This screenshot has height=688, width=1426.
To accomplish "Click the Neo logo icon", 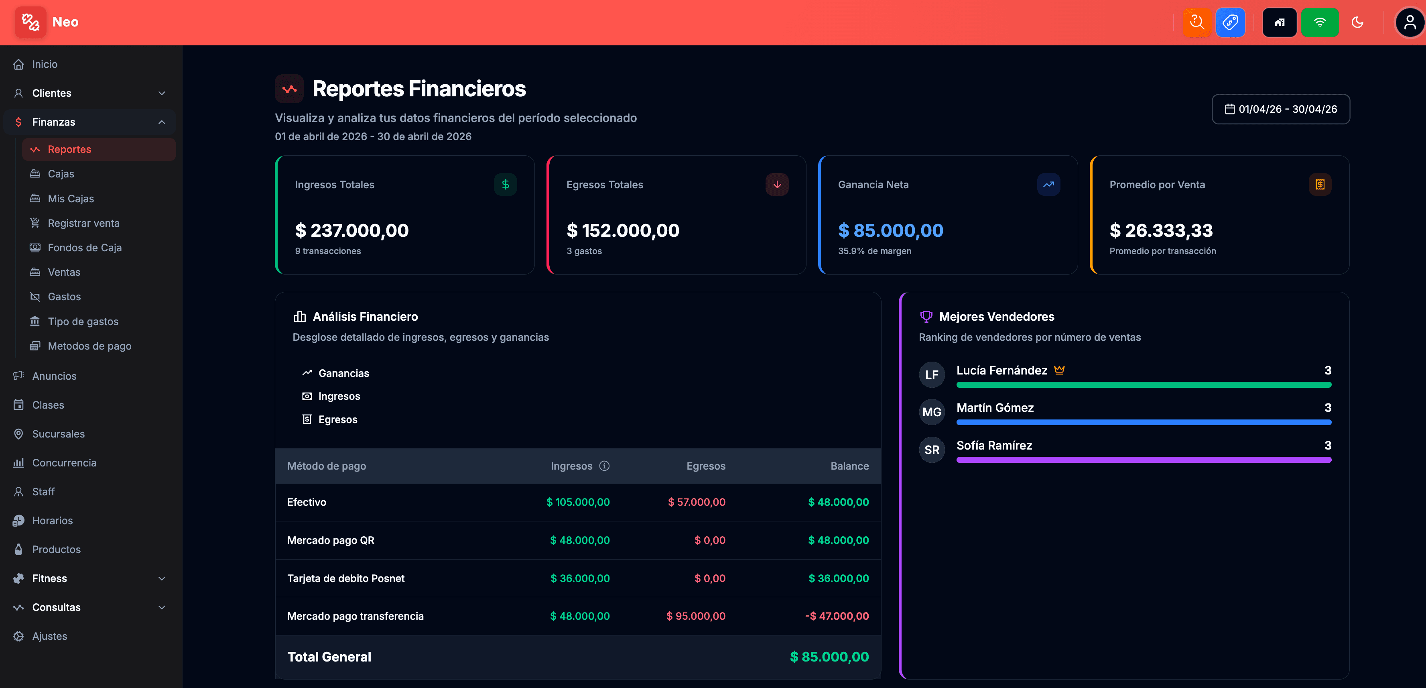I will [x=30, y=22].
